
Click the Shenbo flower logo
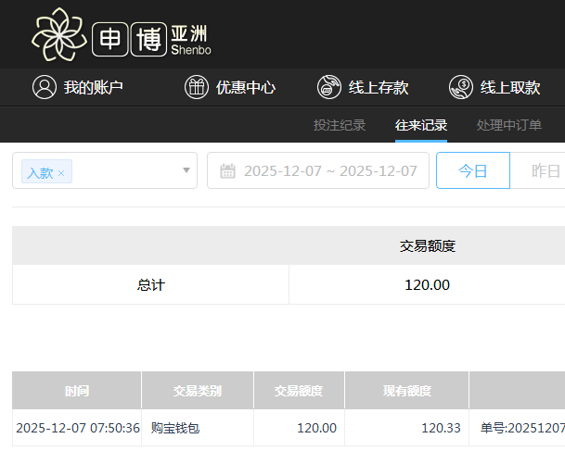click(59, 34)
